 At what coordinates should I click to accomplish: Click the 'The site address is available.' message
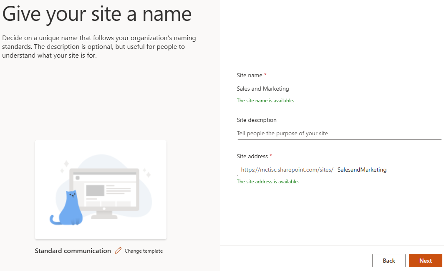pyautogui.click(x=267, y=182)
